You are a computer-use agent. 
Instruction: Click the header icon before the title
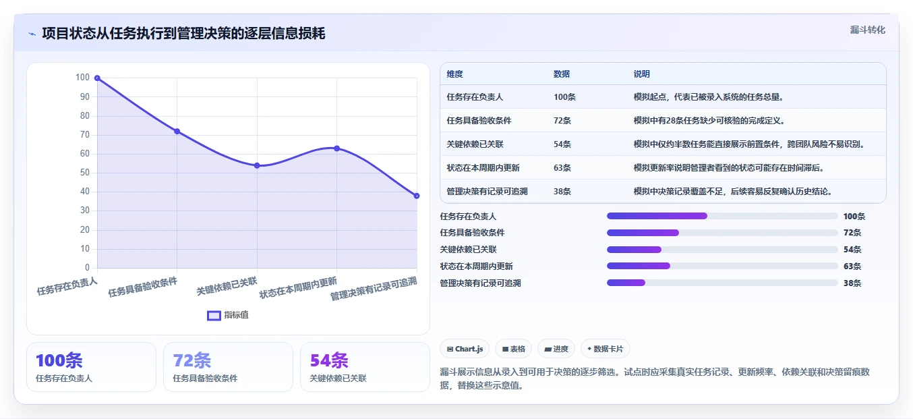[x=32, y=34]
